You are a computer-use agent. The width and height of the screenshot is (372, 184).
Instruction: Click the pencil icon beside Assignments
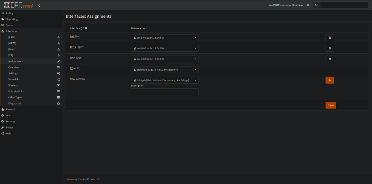pyautogui.click(x=59, y=61)
